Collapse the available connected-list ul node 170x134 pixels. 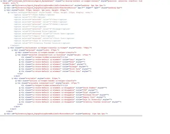16,83
